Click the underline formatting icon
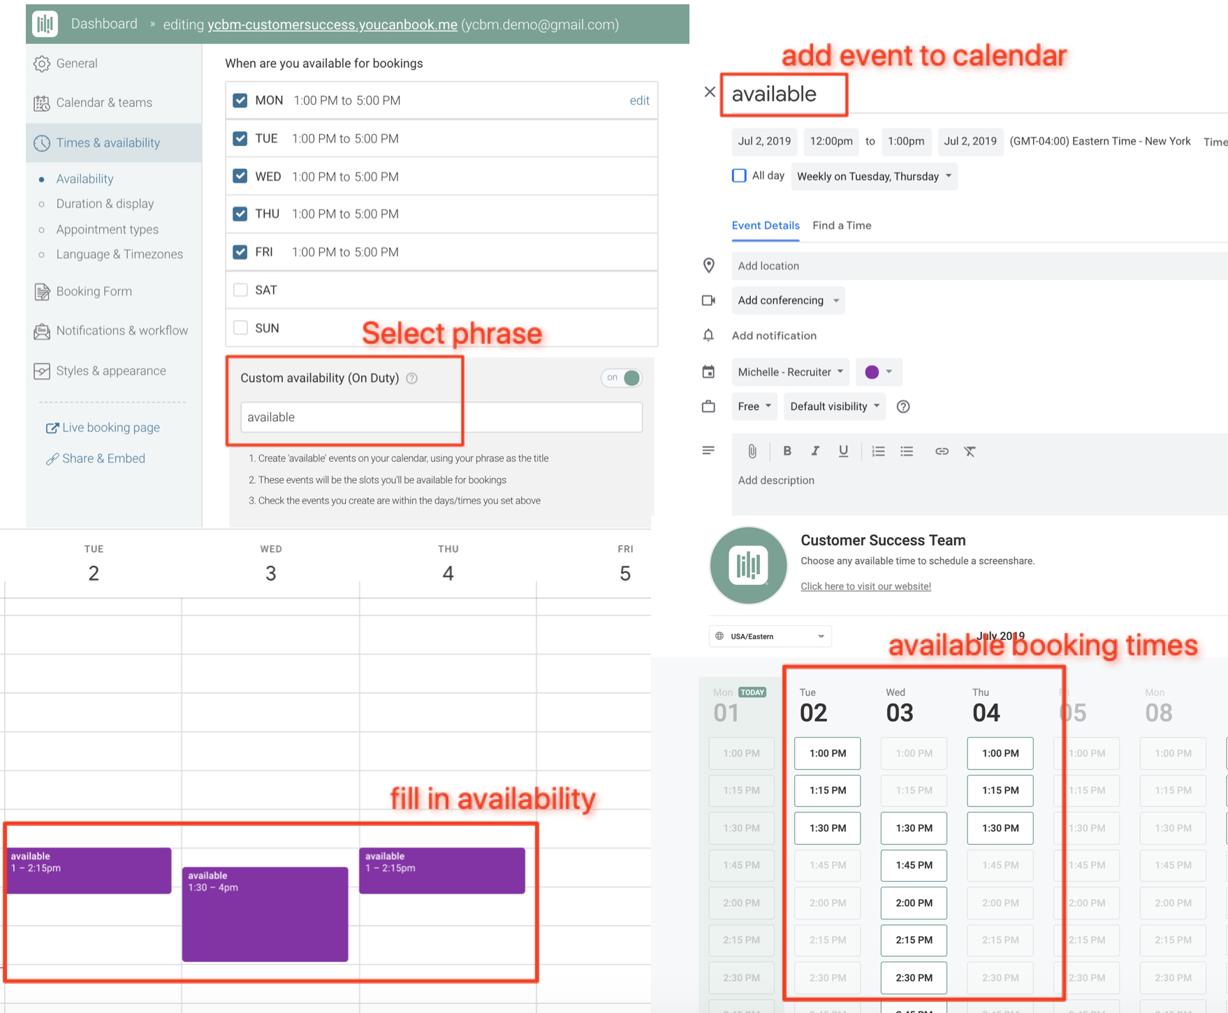 click(x=843, y=451)
